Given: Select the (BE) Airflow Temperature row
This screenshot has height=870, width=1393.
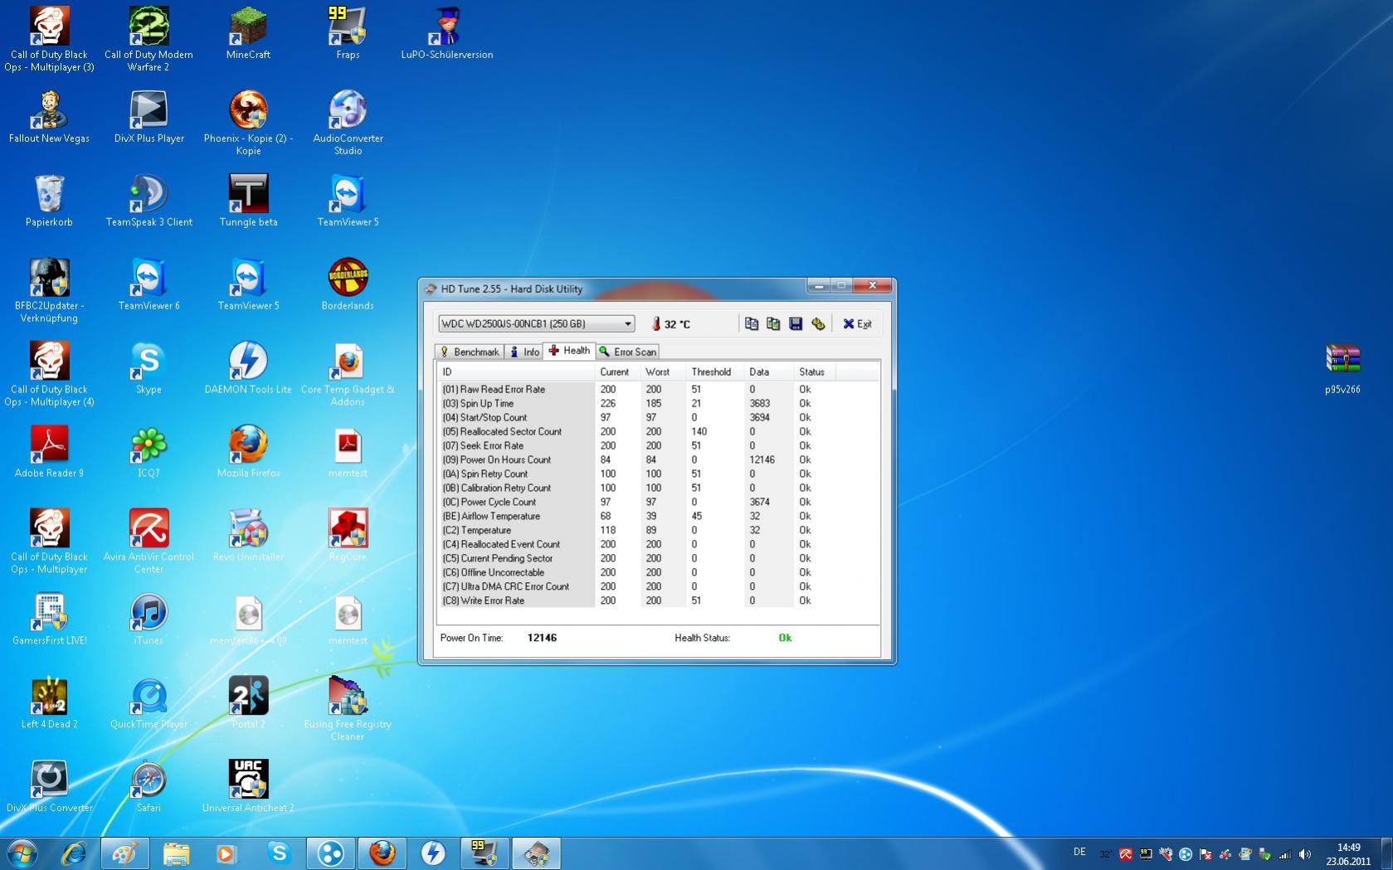Looking at the screenshot, I should click(657, 516).
